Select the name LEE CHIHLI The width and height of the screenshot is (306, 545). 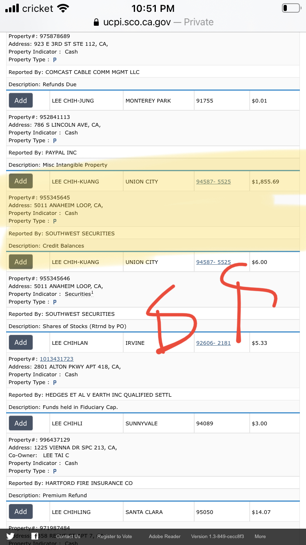67,423
